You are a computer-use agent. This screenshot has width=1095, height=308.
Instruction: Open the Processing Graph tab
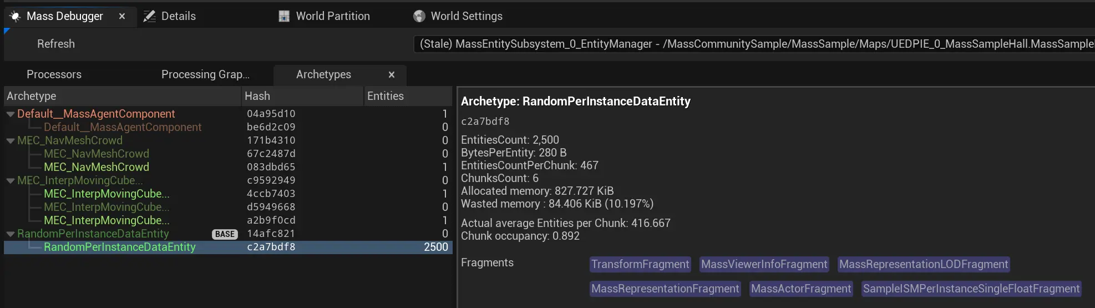[205, 74]
